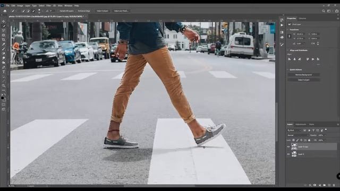Open the File menu
The height and width of the screenshot is (191, 340).
8,6
